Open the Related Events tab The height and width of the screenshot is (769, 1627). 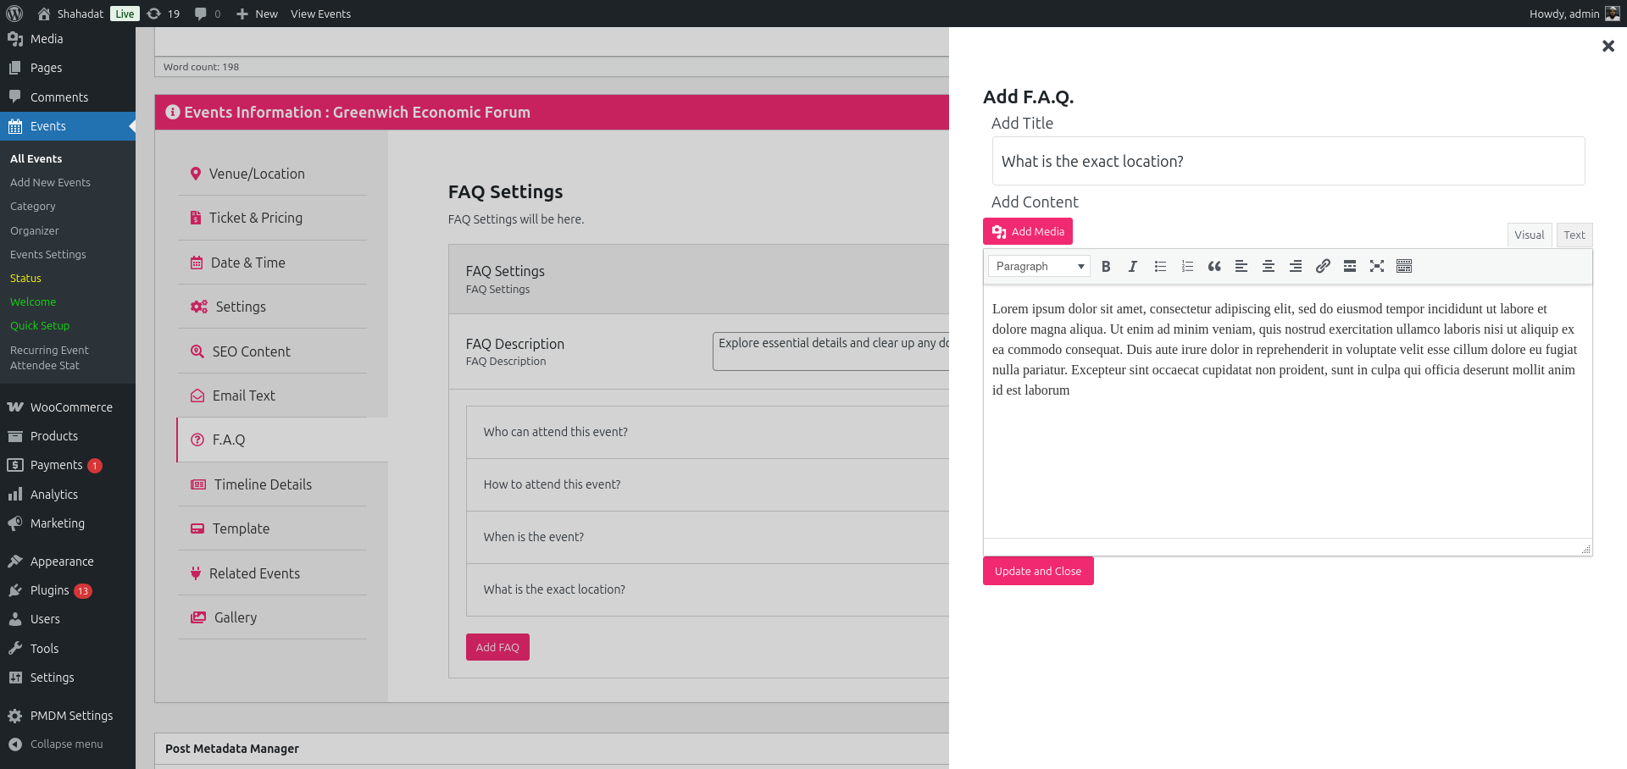point(272,573)
